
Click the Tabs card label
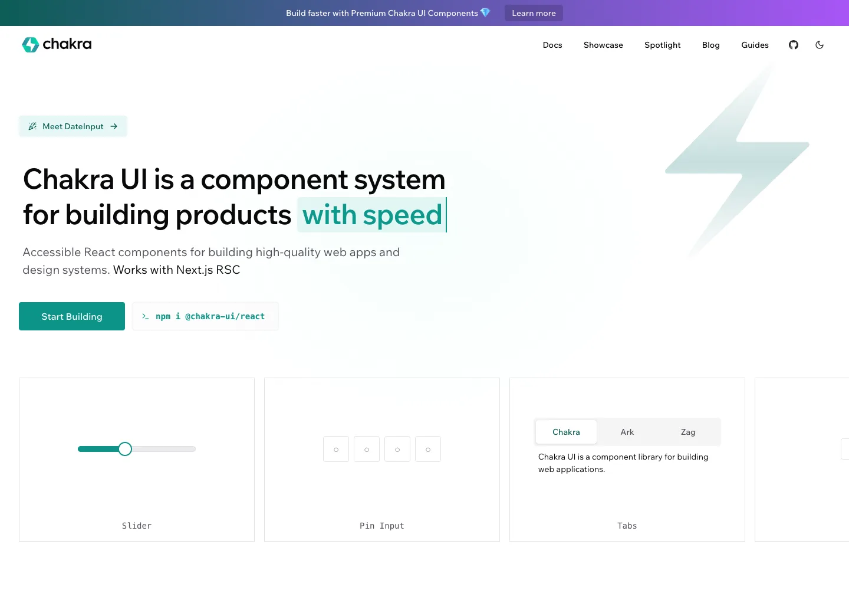627,526
